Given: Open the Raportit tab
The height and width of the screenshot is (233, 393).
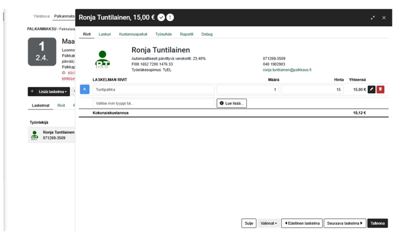Looking at the screenshot, I should (187, 35).
